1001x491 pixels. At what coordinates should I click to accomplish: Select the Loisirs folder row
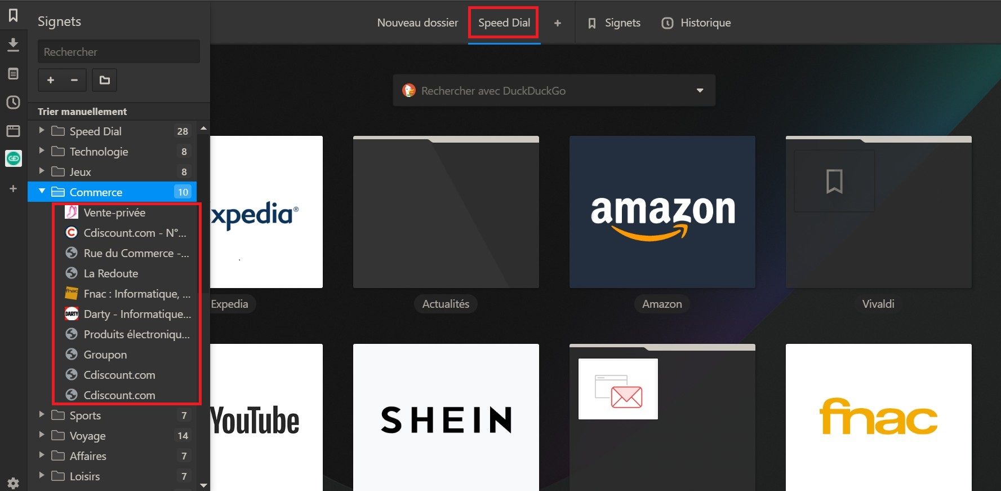click(113, 476)
